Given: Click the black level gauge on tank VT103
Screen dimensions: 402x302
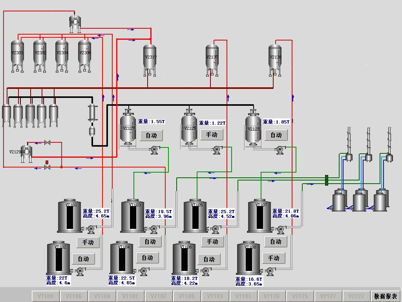Looking at the screenshot, I should [133, 217].
